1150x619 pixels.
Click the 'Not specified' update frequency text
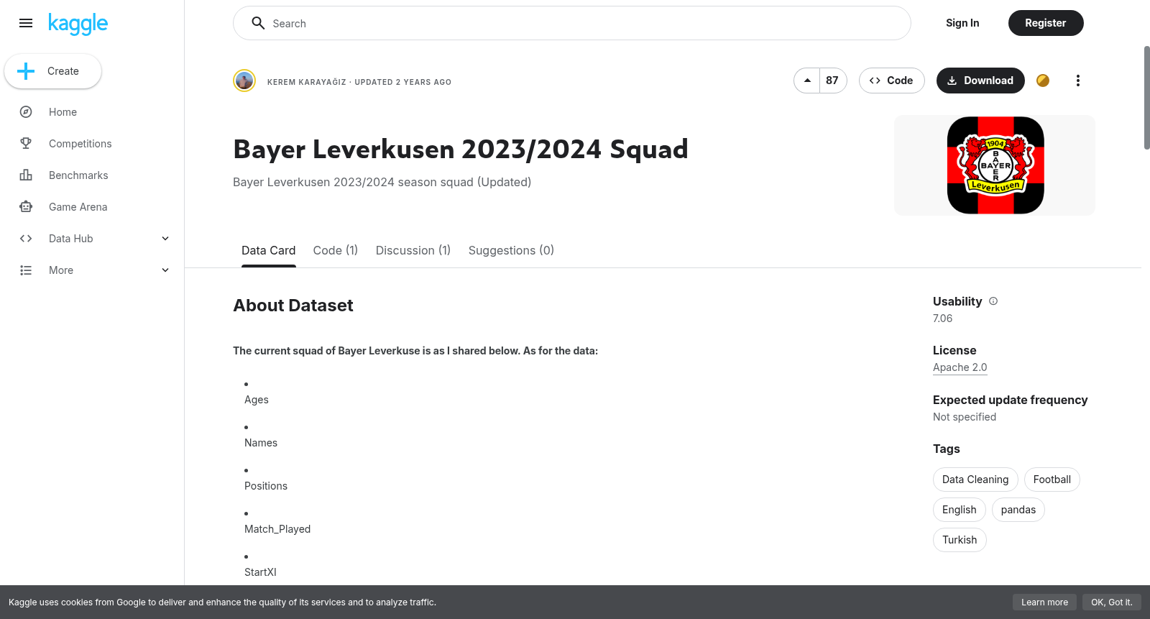965,417
